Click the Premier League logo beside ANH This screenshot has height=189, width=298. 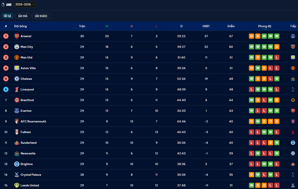pyautogui.click(x=3, y=5)
